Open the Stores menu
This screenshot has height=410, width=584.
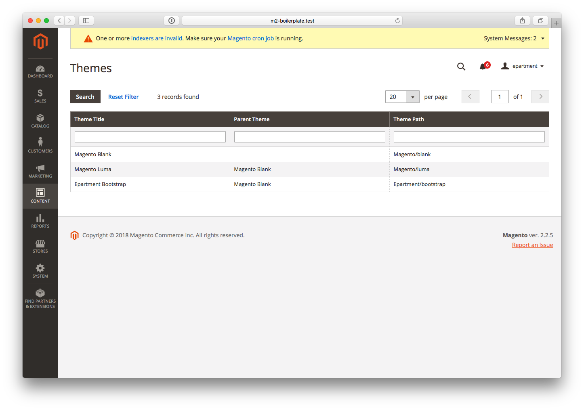coord(40,246)
